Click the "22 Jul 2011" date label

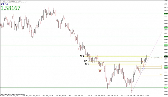point(2,96)
